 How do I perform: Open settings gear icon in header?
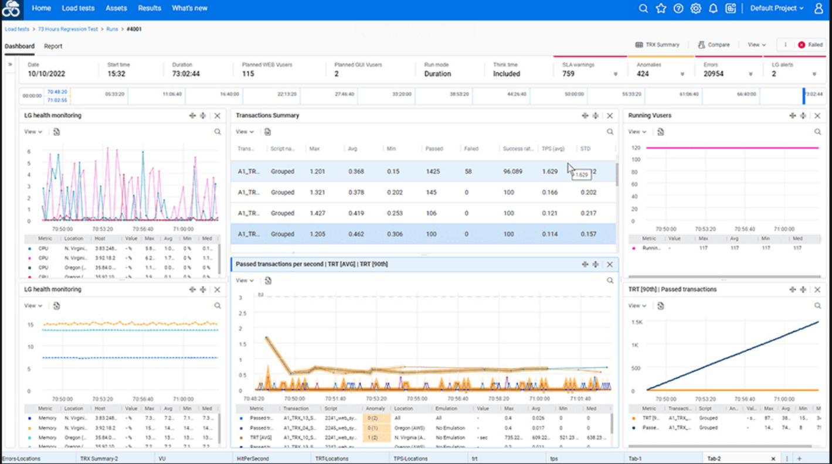coord(696,8)
